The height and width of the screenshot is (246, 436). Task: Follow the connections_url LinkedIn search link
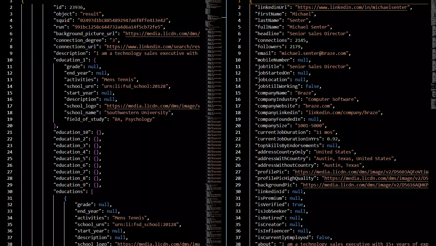pyautogui.click(x=153, y=47)
